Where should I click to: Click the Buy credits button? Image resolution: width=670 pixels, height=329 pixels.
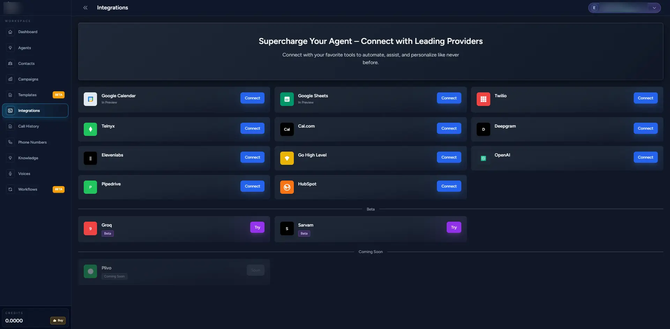pyautogui.click(x=58, y=320)
